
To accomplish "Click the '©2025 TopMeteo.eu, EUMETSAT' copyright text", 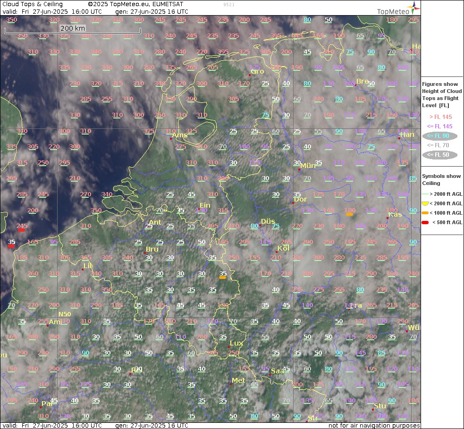I will [x=135, y=4].
